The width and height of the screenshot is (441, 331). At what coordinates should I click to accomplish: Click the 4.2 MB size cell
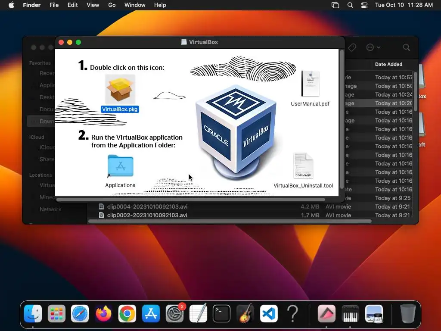pos(310,206)
